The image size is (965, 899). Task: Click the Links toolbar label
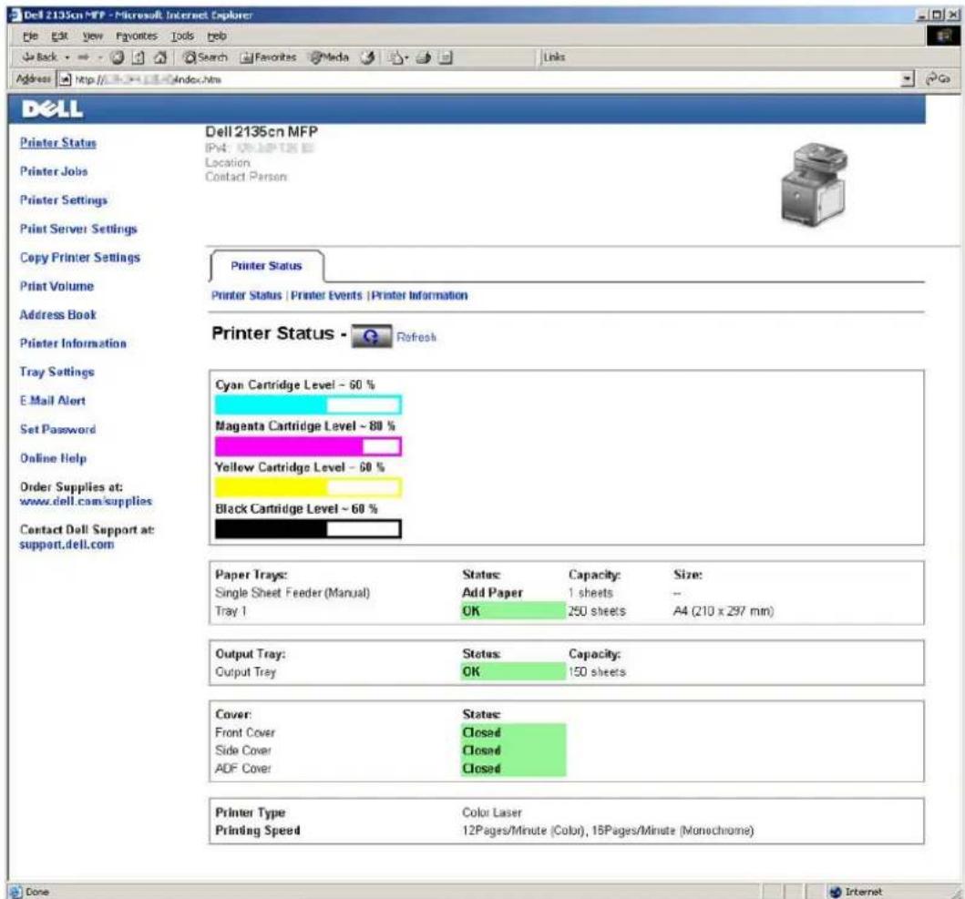click(x=554, y=56)
